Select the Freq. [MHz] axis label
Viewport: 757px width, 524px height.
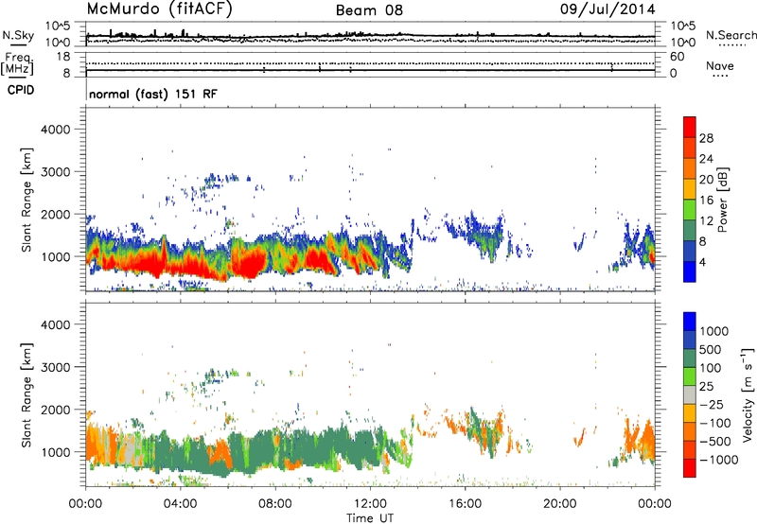(17, 63)
